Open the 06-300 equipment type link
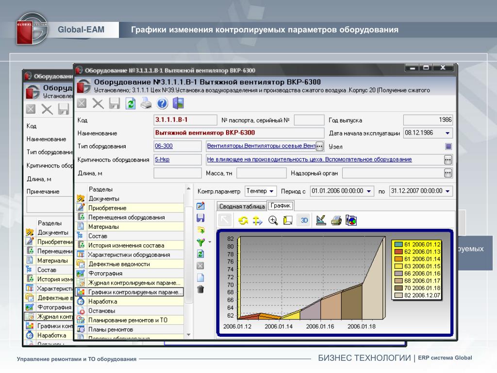This screenshot has width=497, height=373. point(164,146)
